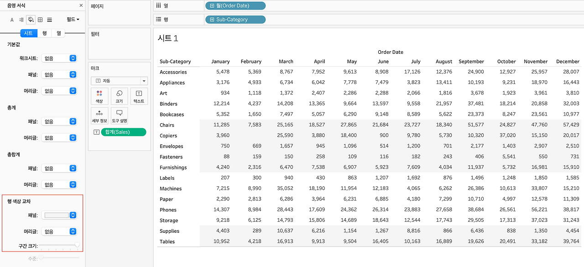
Task: Select the Furnishings row label
Action: [x=173, y=168]
